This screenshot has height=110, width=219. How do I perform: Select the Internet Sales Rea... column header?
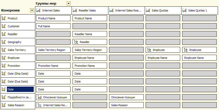126,10
